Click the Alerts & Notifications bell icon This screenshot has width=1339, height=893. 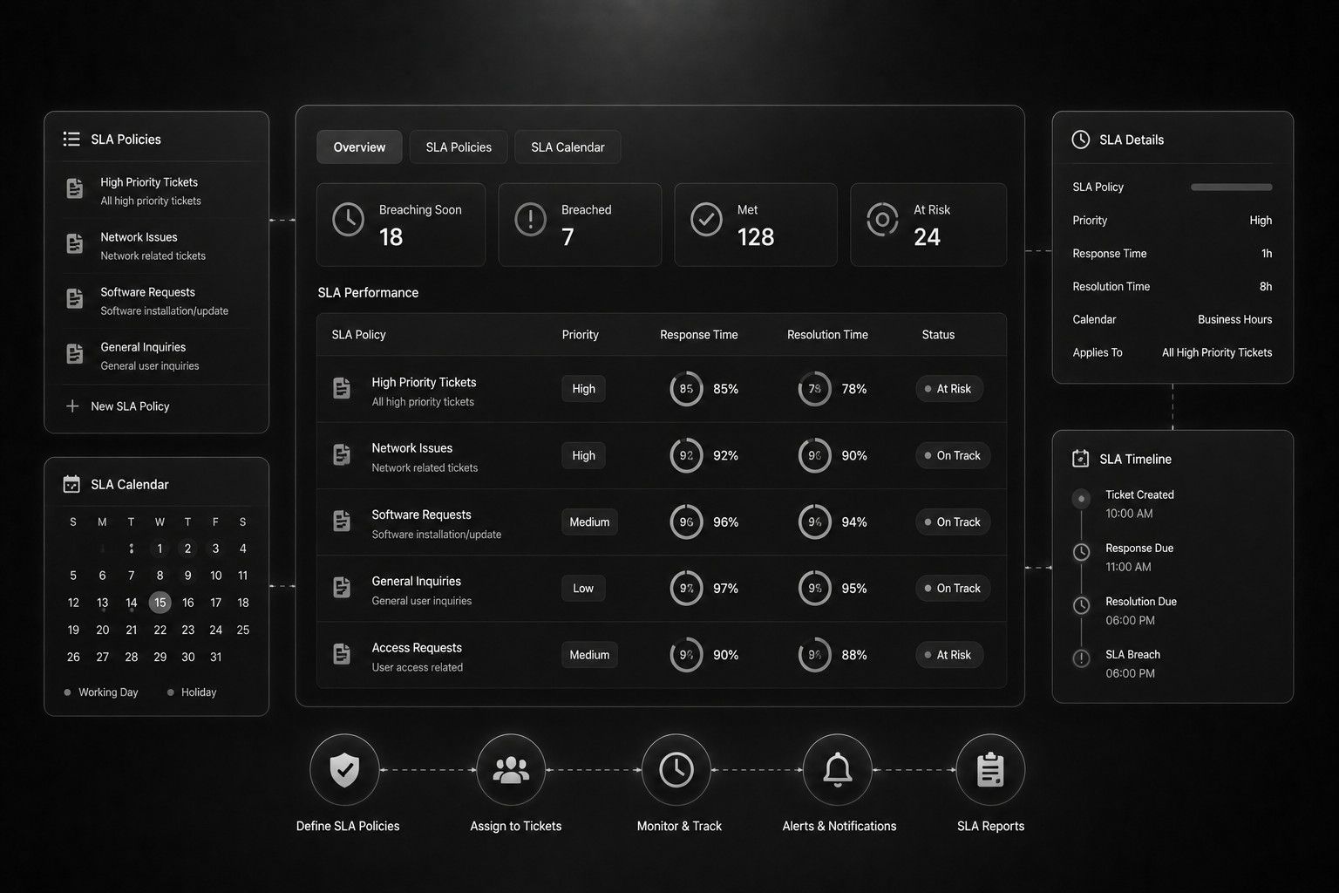tap(838, 770)
